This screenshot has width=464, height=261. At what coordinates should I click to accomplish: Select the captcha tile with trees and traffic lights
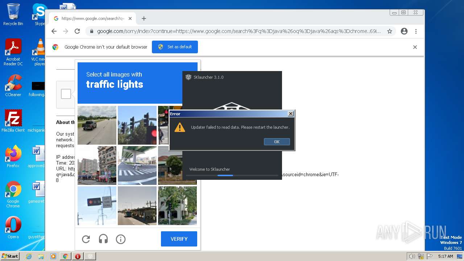137,125
